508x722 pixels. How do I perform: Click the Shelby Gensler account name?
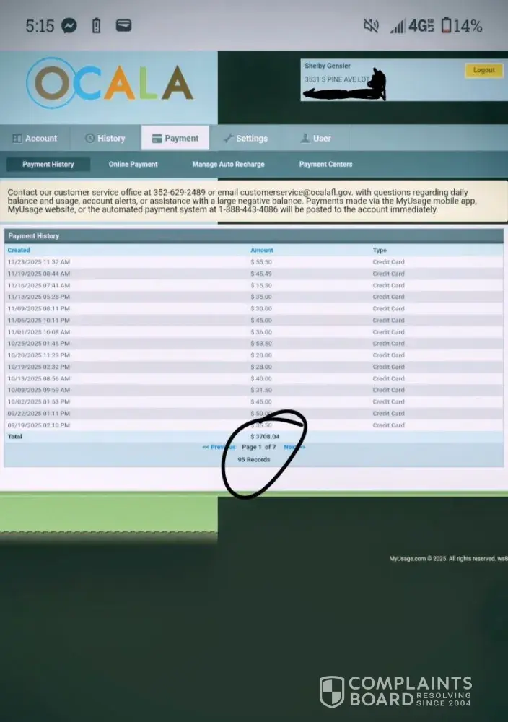(328, 66)
